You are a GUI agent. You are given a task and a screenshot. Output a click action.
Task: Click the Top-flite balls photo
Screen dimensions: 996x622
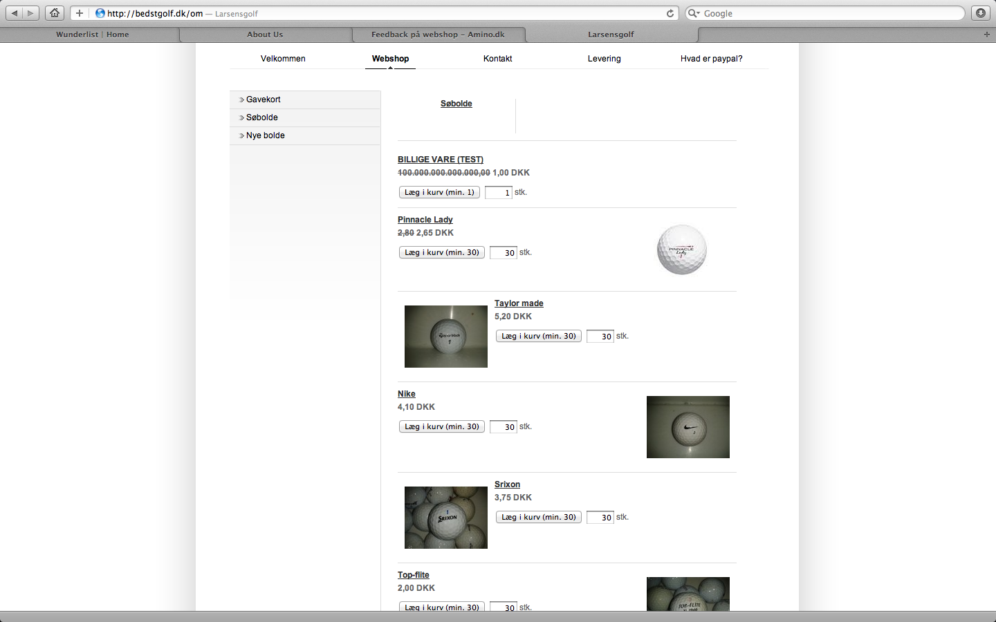(688, 594)
